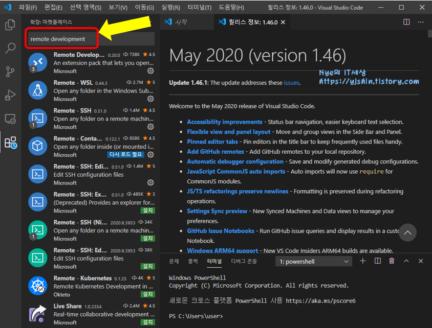
Task: Open manage gear for Remote - Containers
Action: point(150,154)
